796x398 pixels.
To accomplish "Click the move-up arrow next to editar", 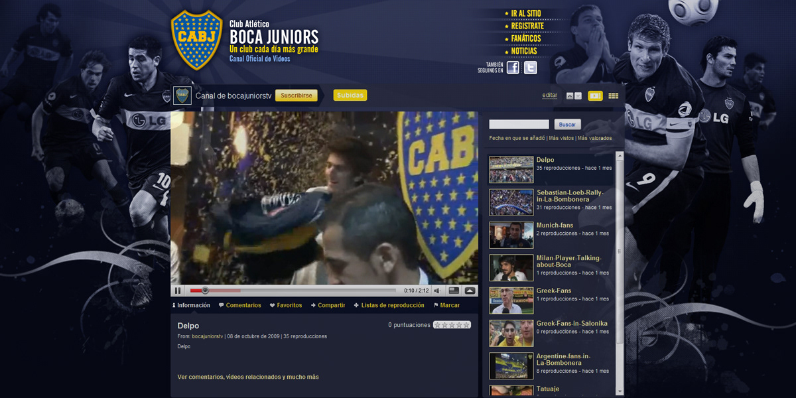I will [570, 96].
